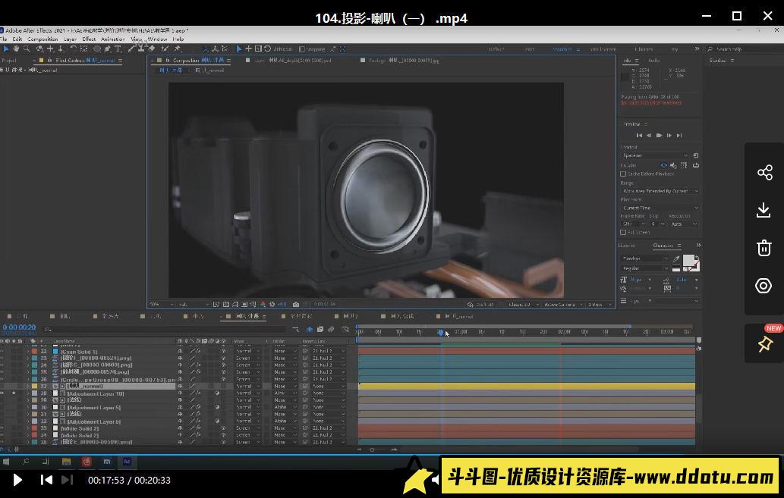This screenshot has height=498, width=784.
Task: Click the After Effects taskbar icon
Action: point(127,462)
